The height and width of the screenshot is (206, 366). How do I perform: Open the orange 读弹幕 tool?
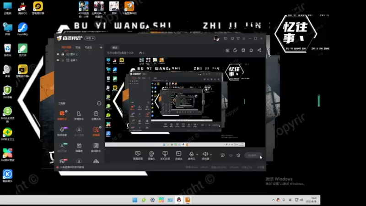pos(96,131)
